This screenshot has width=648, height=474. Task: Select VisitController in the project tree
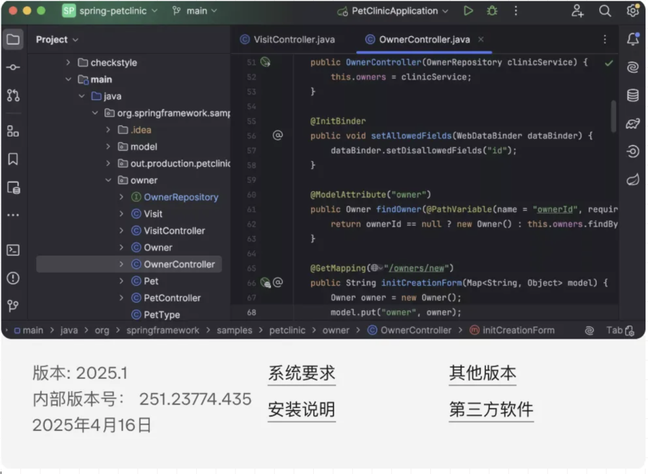pyautogui.click(x=174, y=230)
